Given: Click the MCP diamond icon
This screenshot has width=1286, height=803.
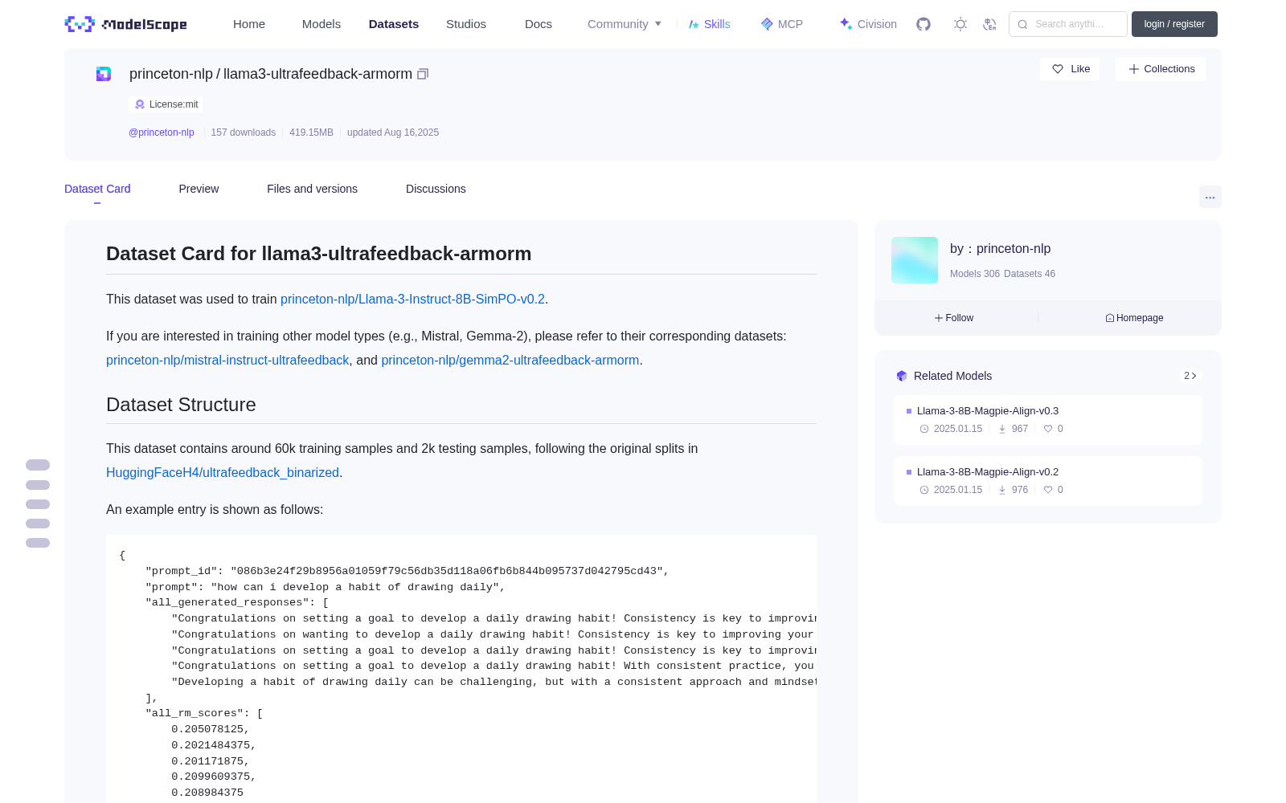Looking at the screenshot, I should [x=767, y=24].
